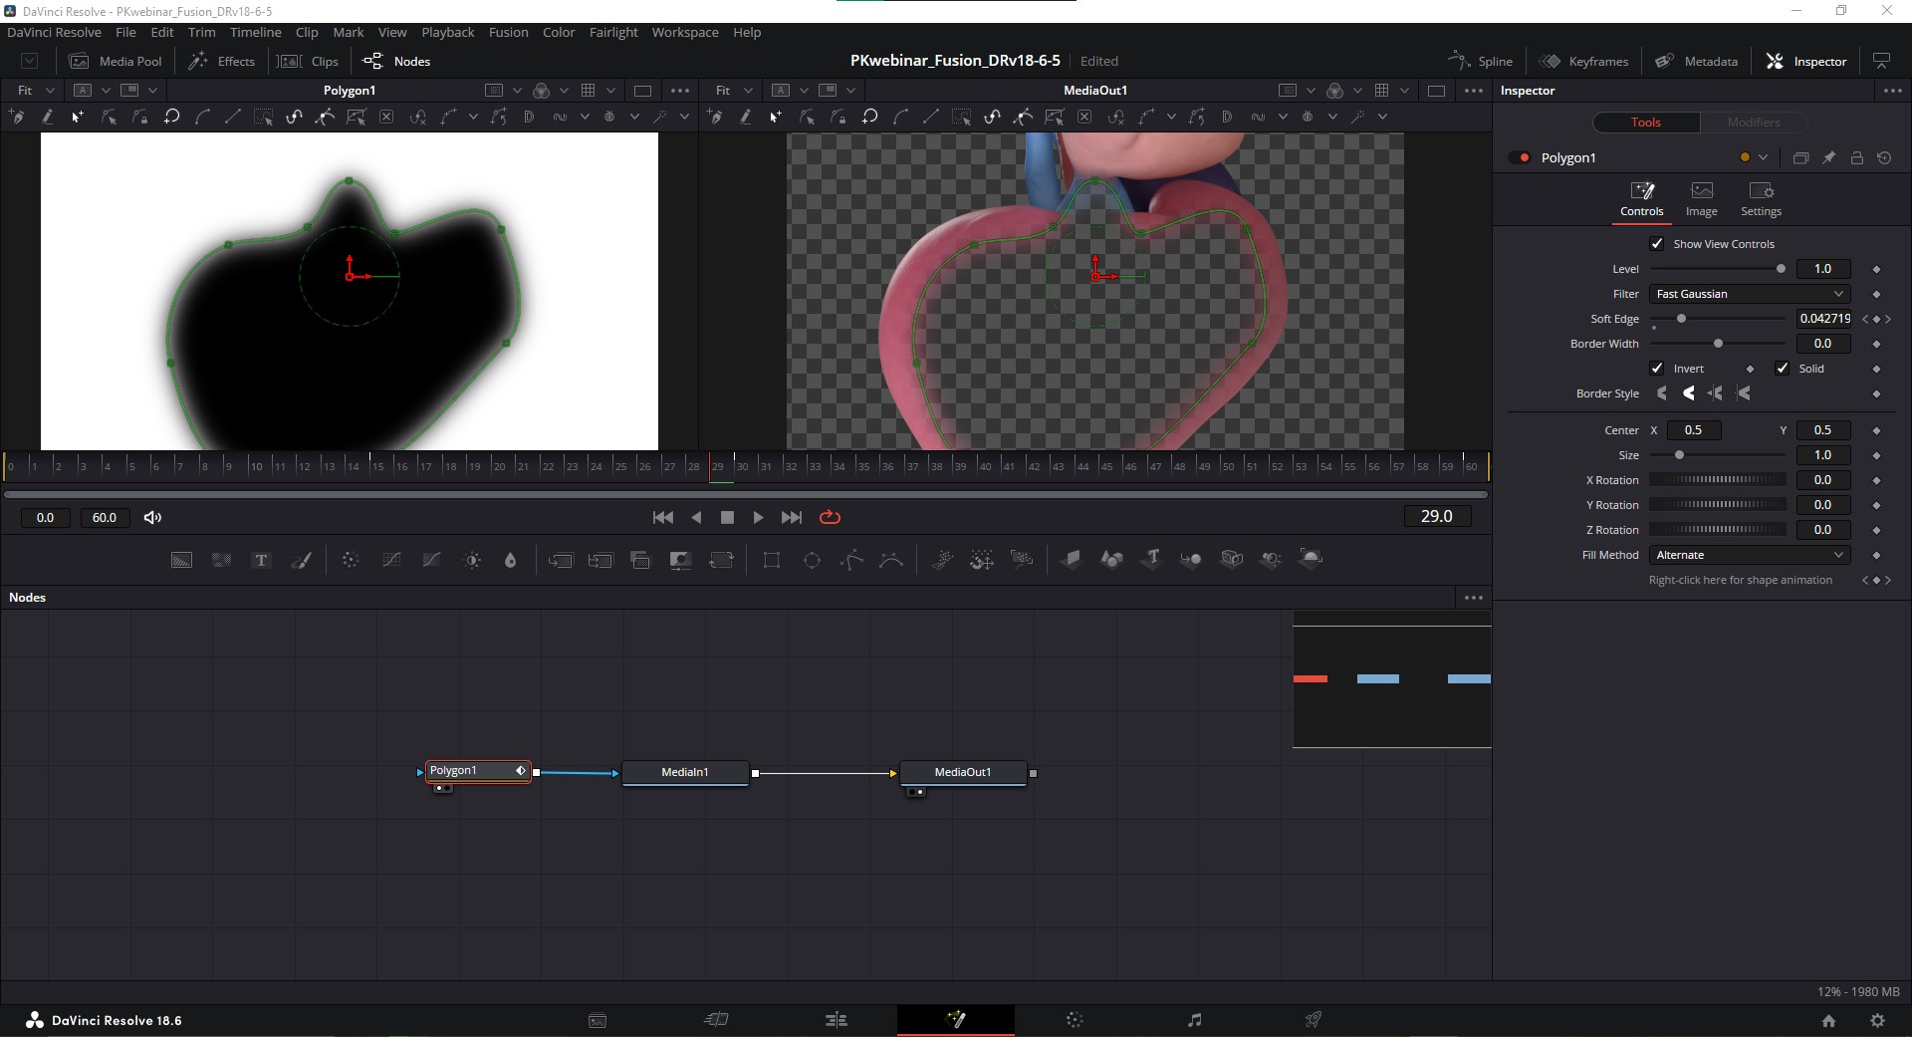
Task: Open the Inspector panel options menu
Action: pos(1893,91)
